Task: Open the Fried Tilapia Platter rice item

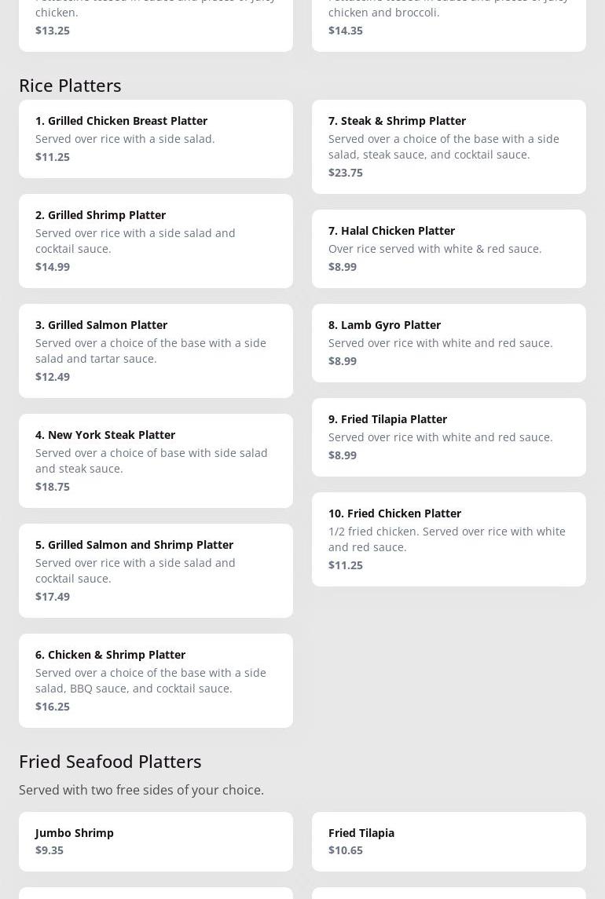Action: (449, 437)
